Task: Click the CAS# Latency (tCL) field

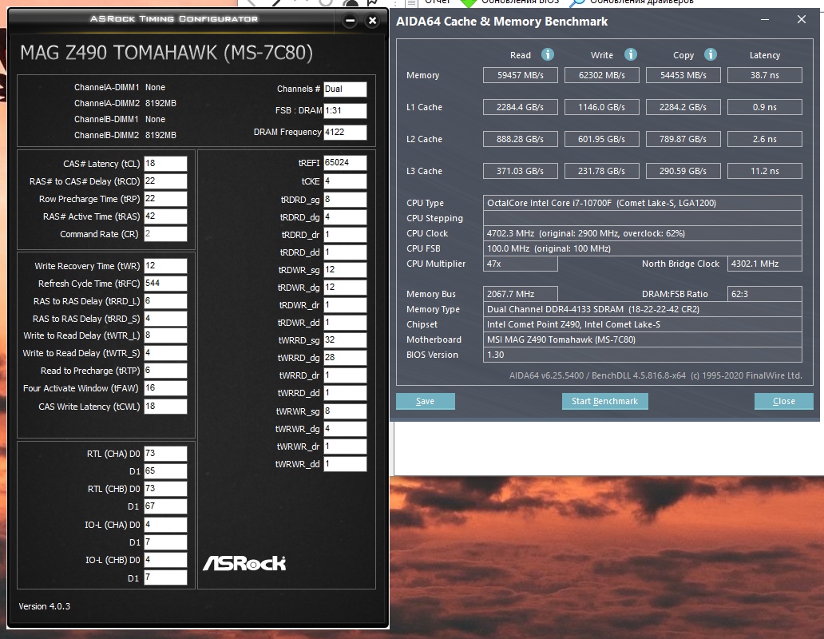Action: pos(165,164)
